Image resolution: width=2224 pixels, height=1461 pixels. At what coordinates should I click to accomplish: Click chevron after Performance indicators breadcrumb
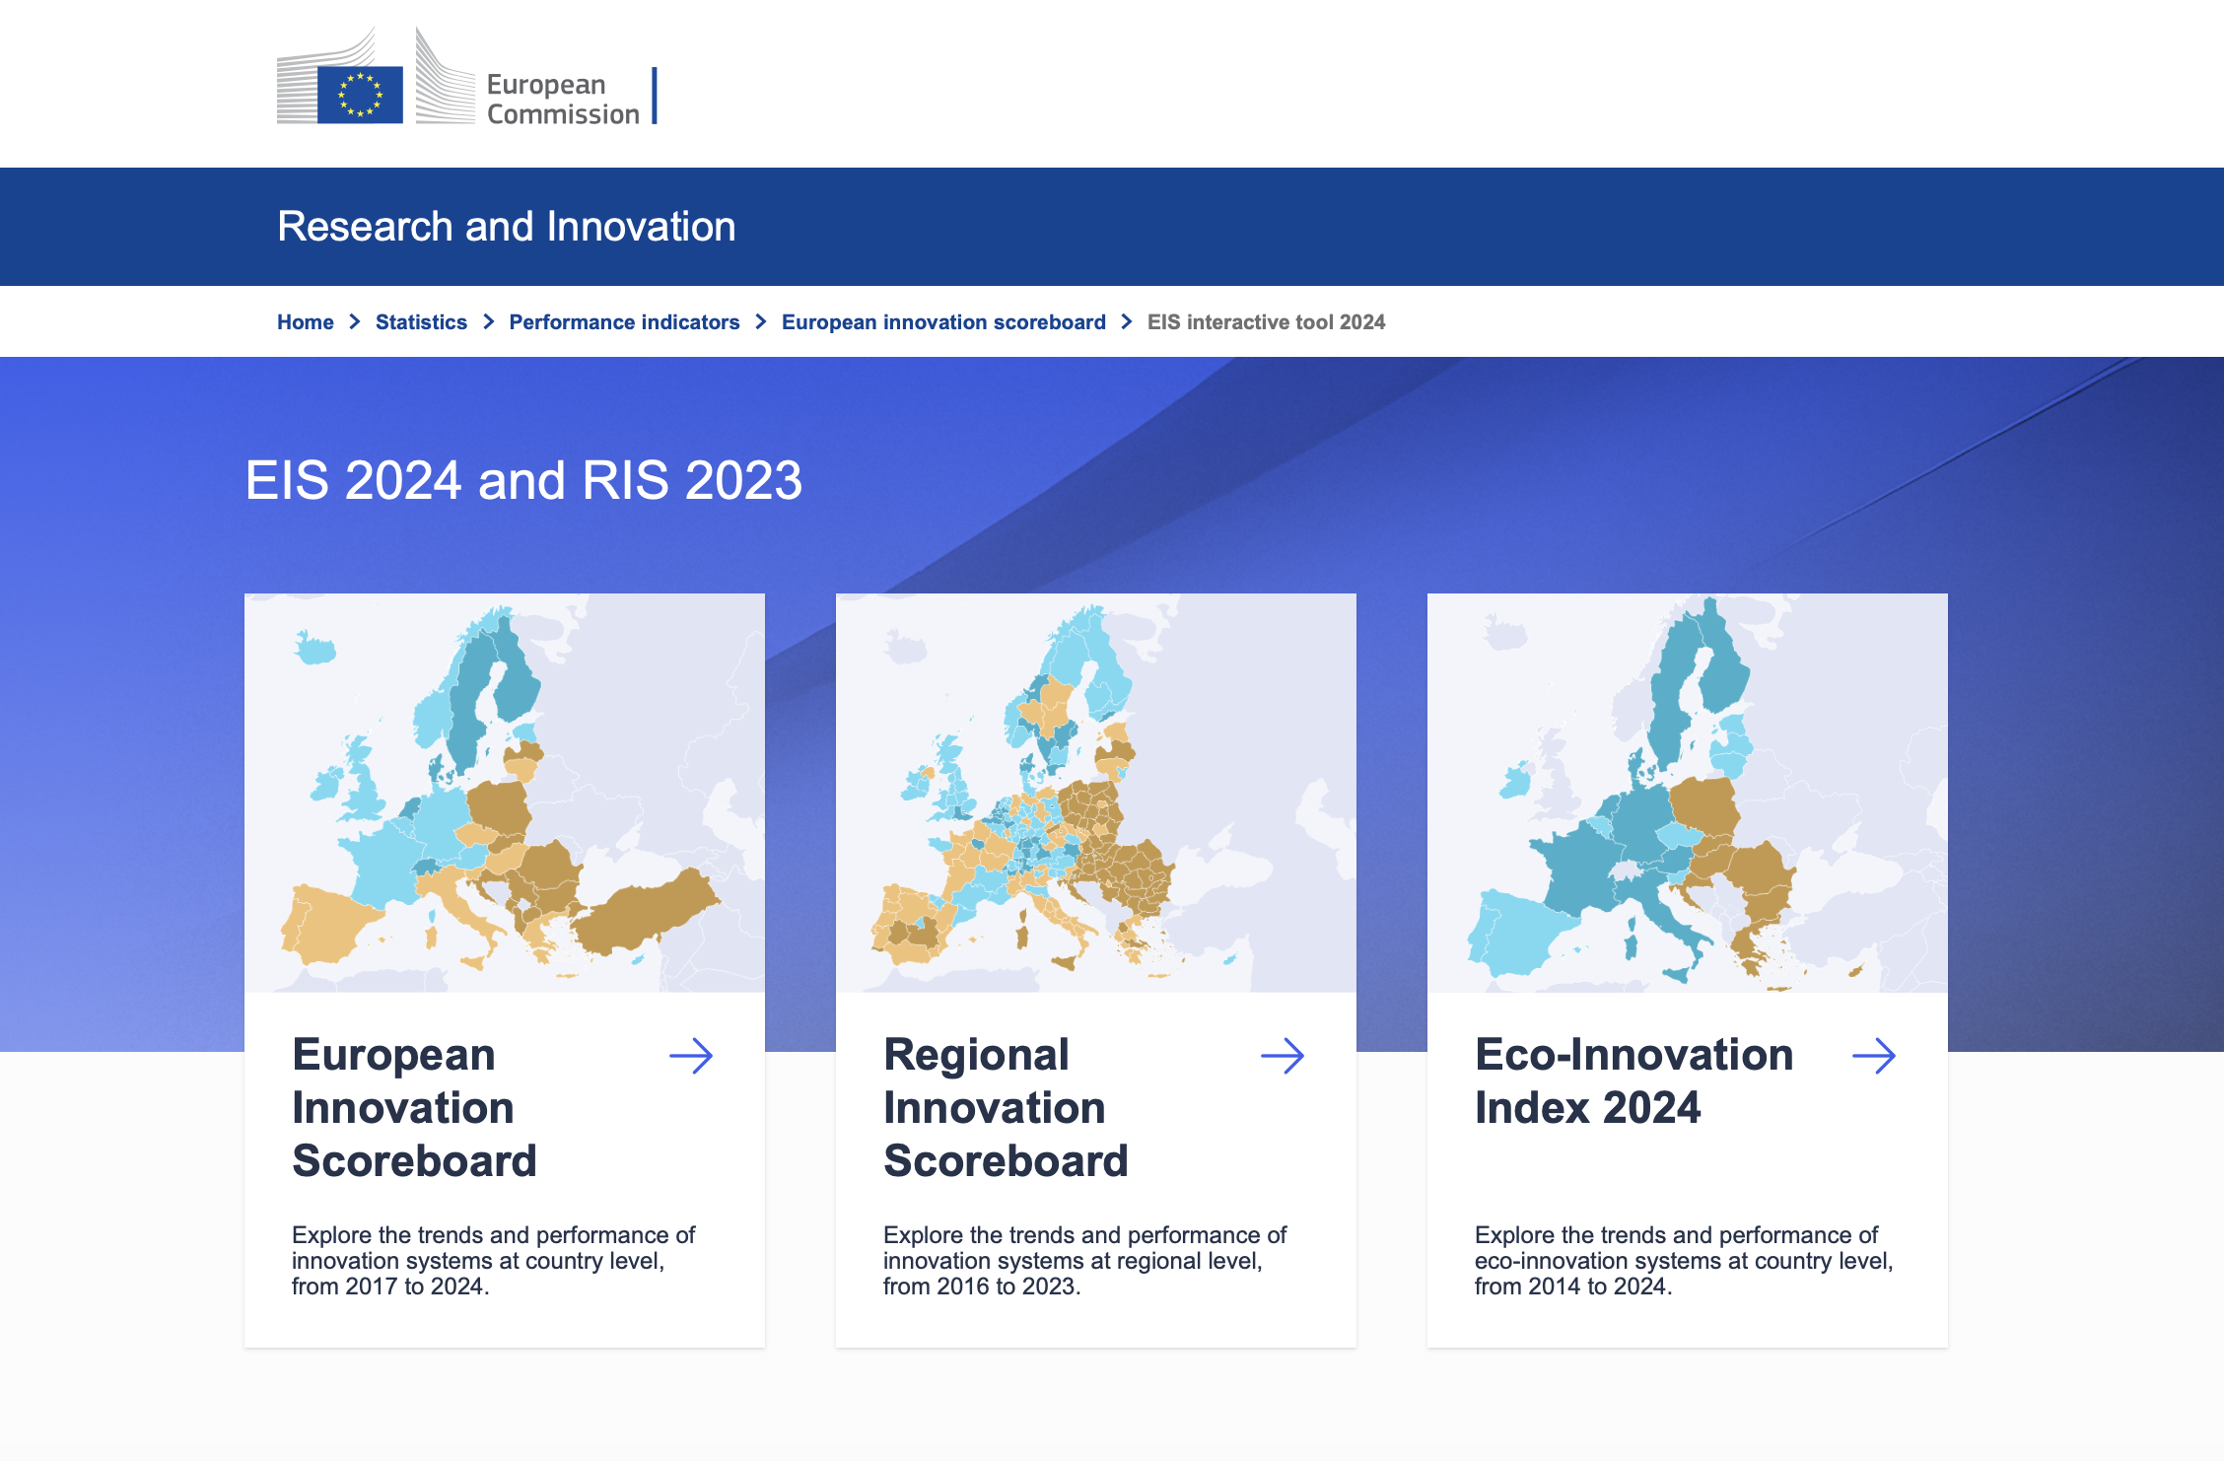(x=761, y=322)
